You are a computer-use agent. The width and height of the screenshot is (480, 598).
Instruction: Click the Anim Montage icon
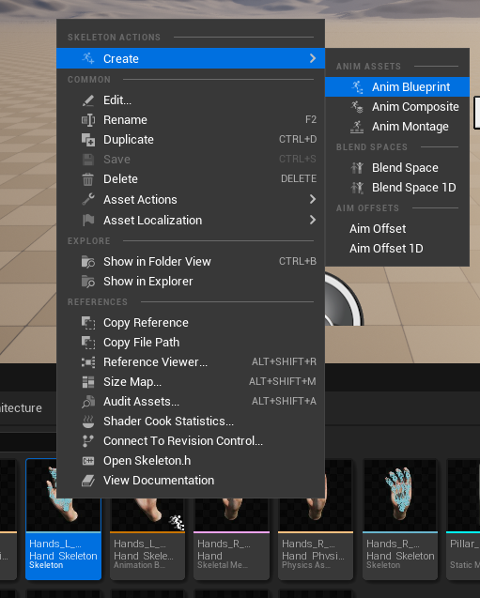[357, 127]
